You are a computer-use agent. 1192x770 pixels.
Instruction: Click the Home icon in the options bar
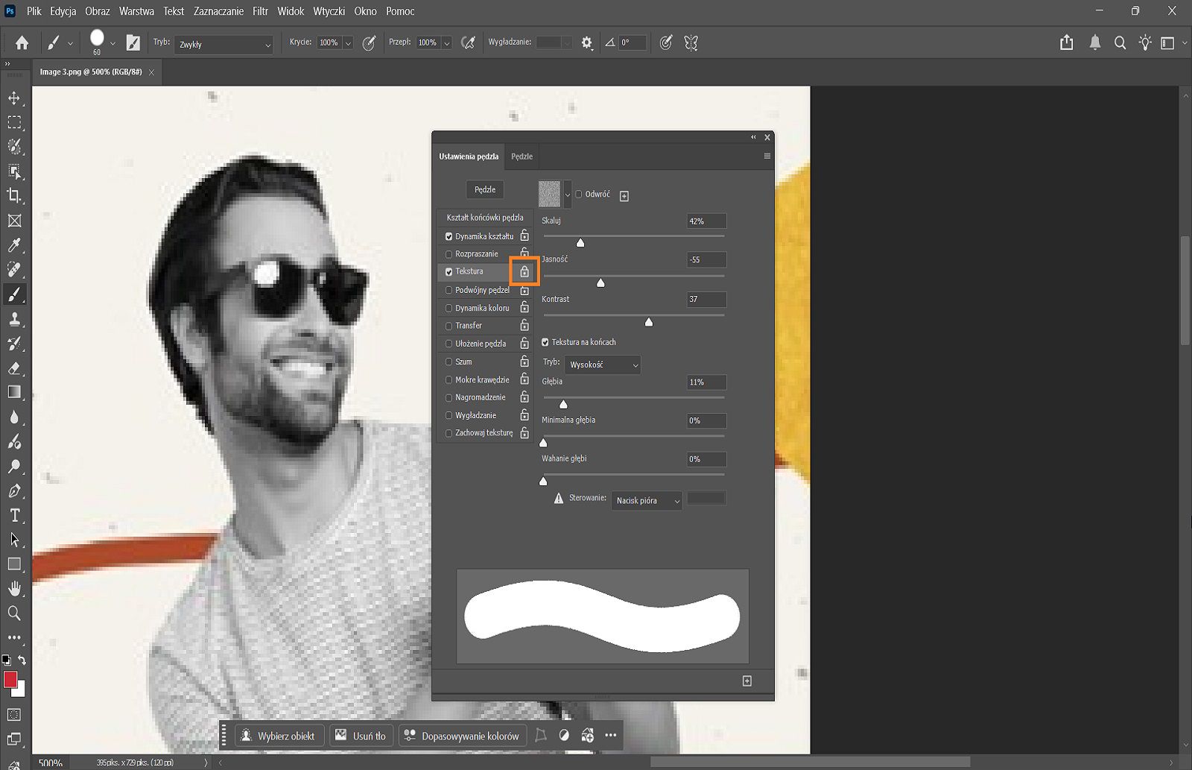click(x=20, y=42)
